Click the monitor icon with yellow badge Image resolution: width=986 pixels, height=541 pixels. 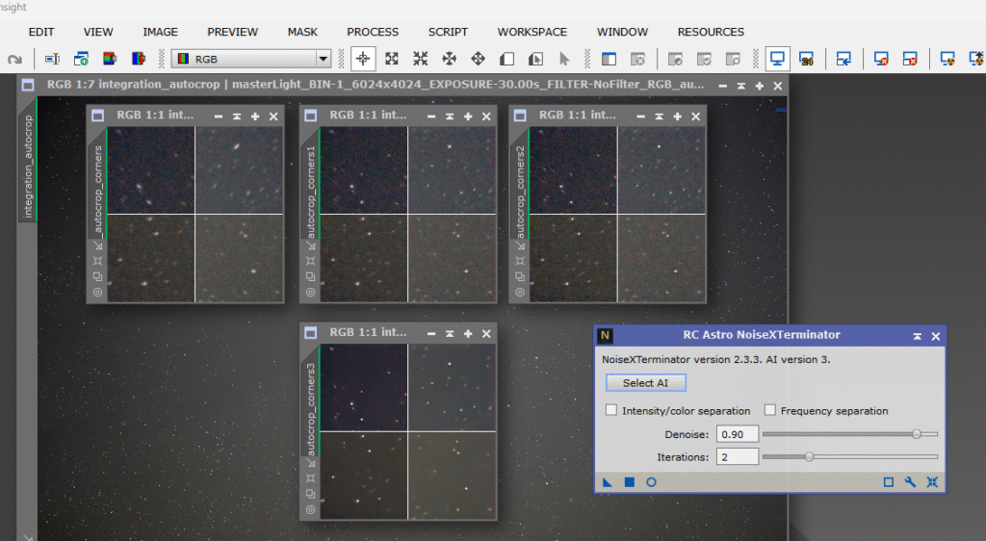tap(947, 59)
